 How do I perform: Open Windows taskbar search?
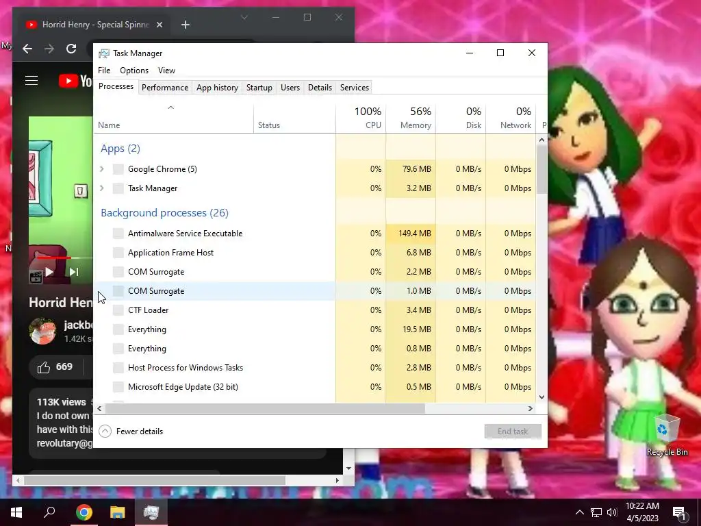[49, 512]
